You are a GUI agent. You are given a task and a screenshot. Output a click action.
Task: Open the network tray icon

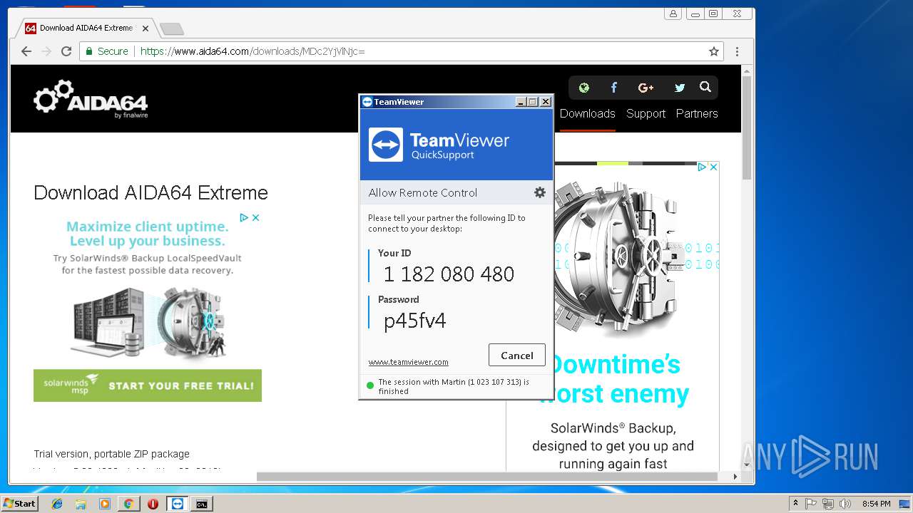(x=828, y=504)
